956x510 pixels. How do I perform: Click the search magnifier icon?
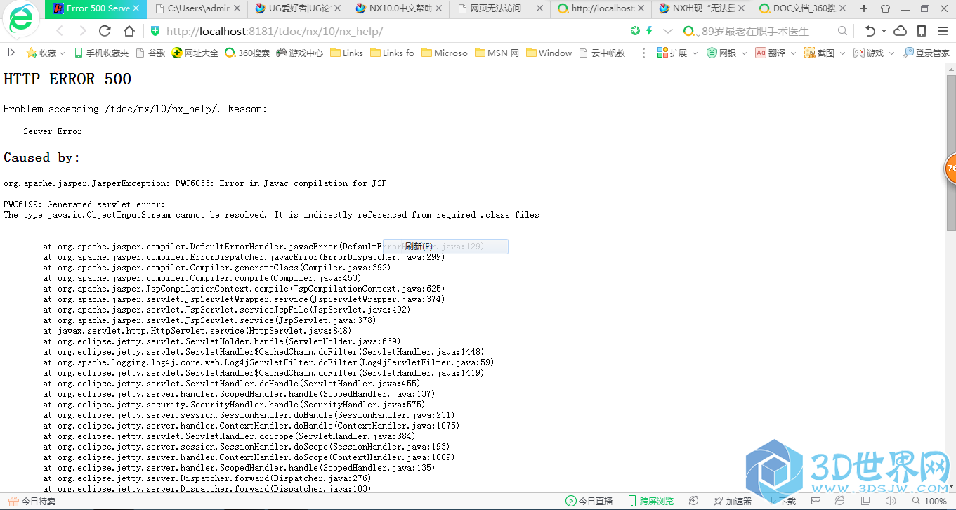tap(842, 31)
